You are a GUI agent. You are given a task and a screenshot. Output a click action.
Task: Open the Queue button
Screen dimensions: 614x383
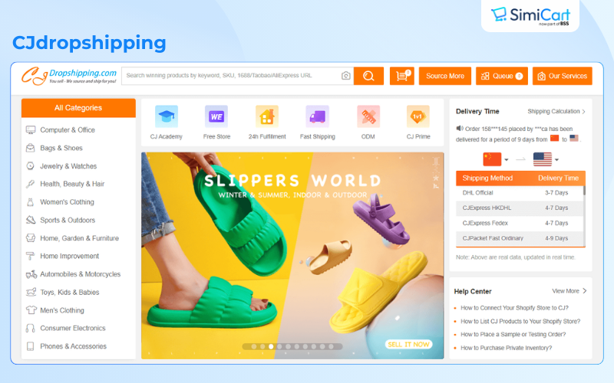(x=502, y=76)
